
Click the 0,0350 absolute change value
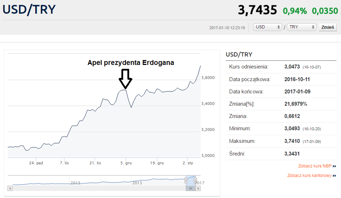tap(325, 11)
